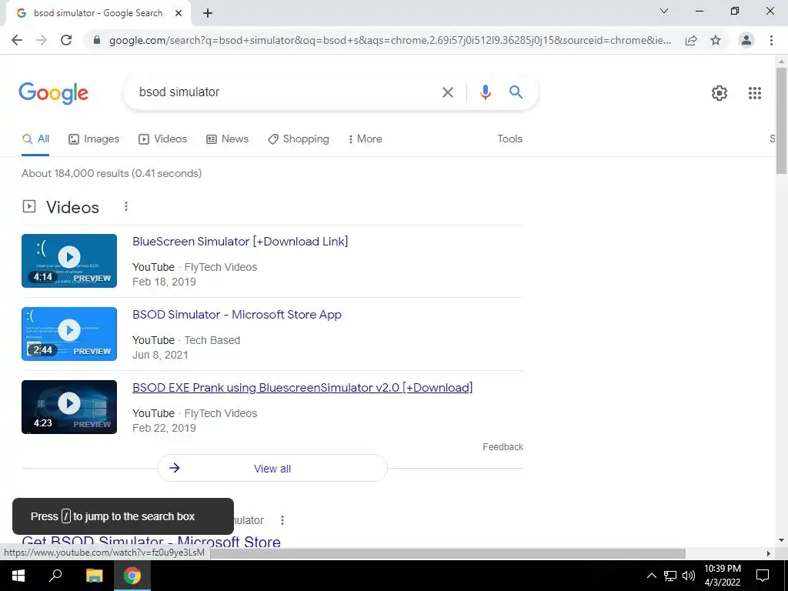Image resolution: width=788 pixels, height=591 pixels.
Task: Open BSOD EXE Prank using BluescreenSimulator link
Action: 302,388
